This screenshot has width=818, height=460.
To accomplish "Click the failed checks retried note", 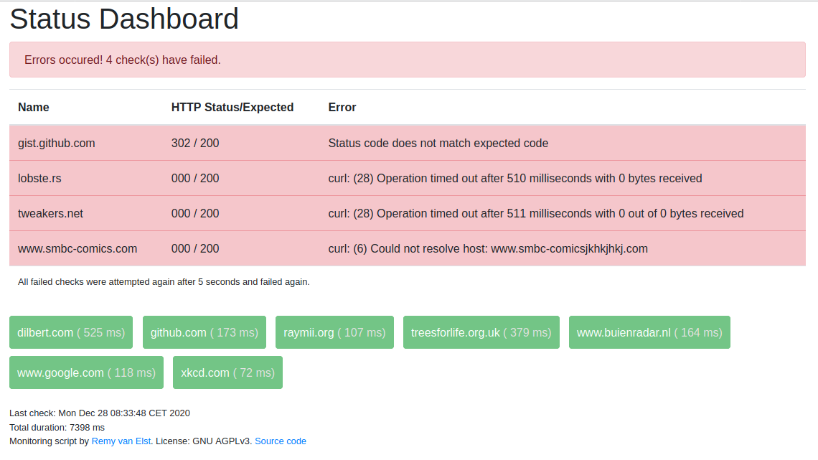I will (x=164, y=282).
